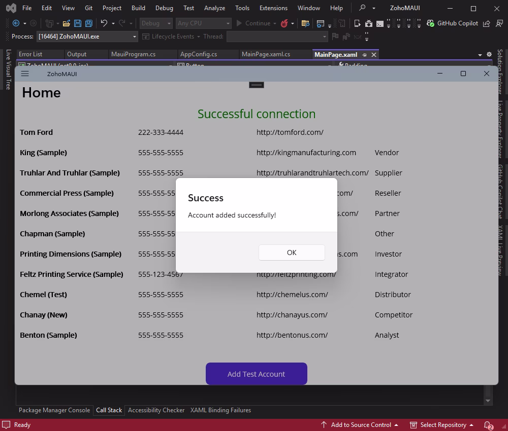Click the notifications bell in status bar
Image resolution: width=508 pixels, height=431 pixels.
[488, 425]
